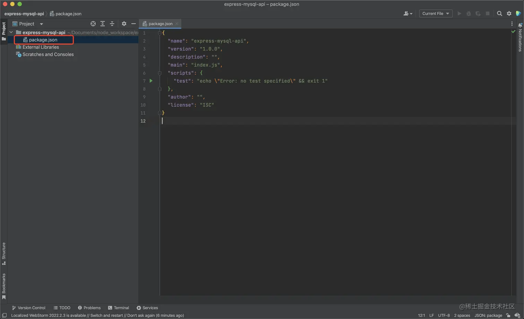Click the Collapse All icon in Project panel
The width and height of the screenshot is (524, 319).
(112, 24)
